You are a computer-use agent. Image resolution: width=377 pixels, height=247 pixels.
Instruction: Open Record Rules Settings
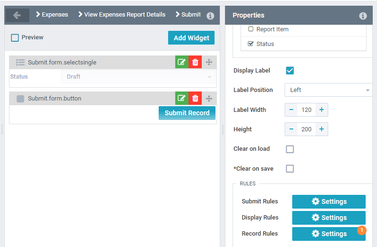(329, 234)
